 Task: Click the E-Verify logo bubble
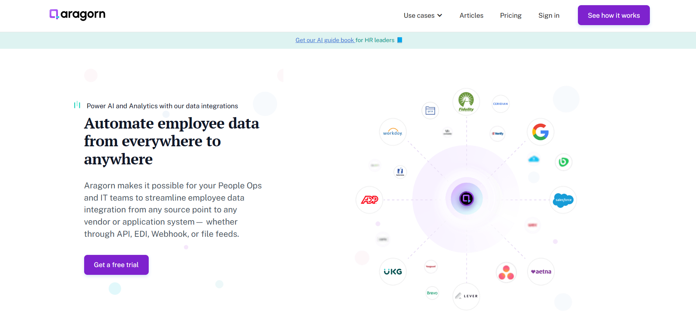click(x=497, y=134)
